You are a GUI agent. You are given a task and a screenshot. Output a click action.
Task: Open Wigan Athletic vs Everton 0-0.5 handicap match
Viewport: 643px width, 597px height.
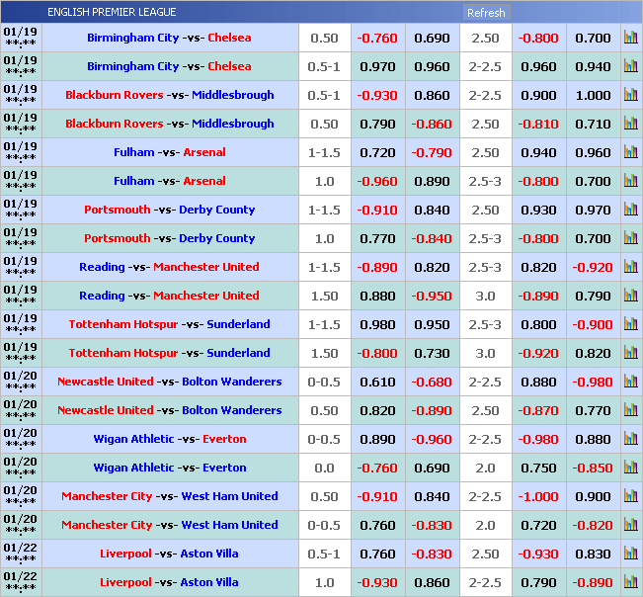[169, 440]
